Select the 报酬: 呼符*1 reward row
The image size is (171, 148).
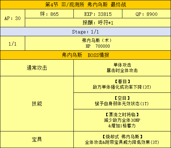[x=98, y=23]
